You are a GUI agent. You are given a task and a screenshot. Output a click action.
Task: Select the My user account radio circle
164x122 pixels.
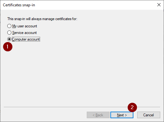tap(9, 26)
